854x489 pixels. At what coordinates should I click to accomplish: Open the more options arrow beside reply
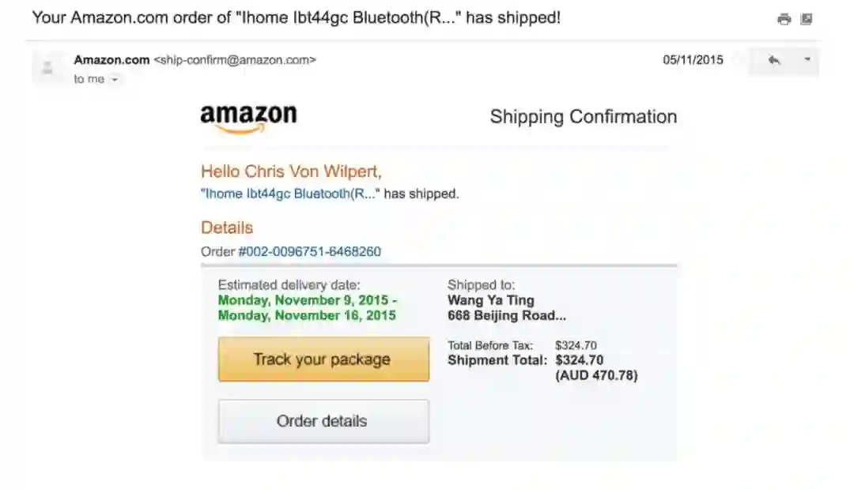[807, 60]
